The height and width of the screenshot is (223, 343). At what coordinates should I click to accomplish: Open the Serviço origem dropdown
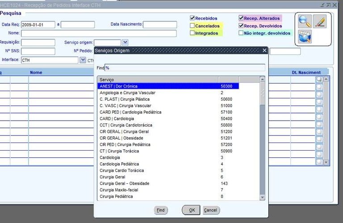[x=125, y=42]
